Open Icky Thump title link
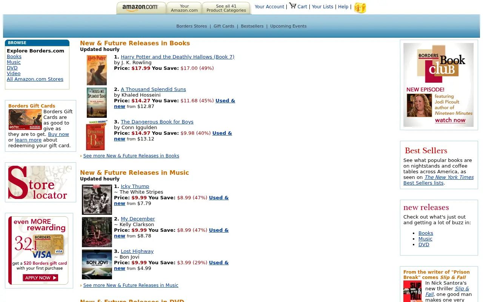 [135, 186]
